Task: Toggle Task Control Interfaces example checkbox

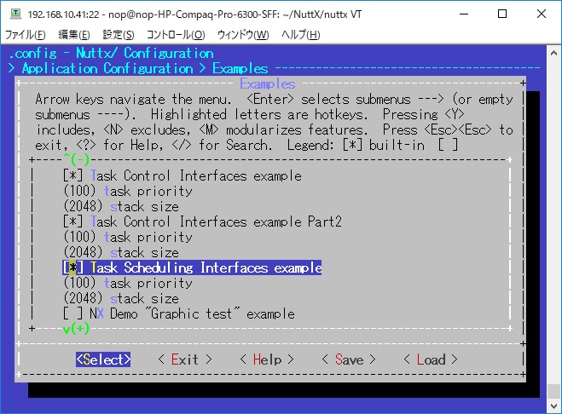Action: [72, 175]
